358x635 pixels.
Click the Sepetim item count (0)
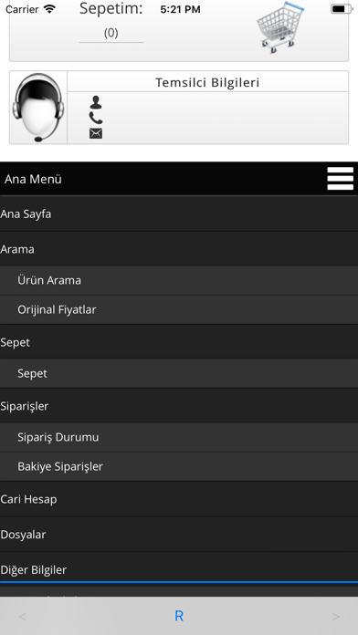(111, 33)
